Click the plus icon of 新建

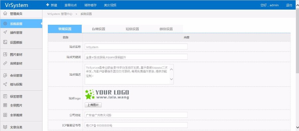click(48, 5)
